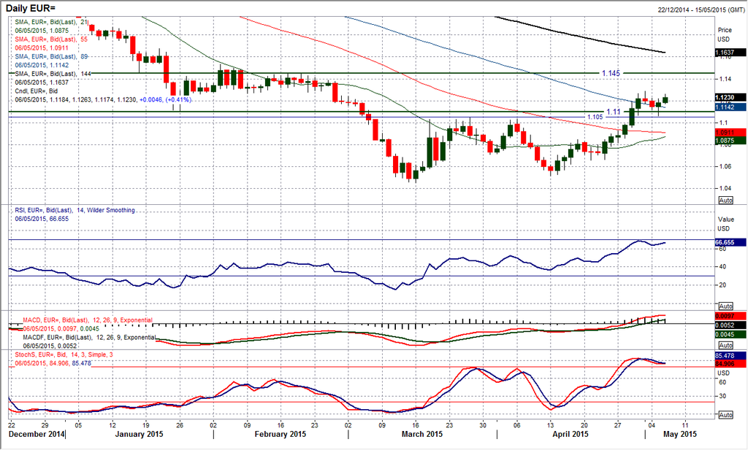Click the RSI value 06/05/2015, 66.655 text
Viewport: 748px width, 450px height.
pyautogui.click(x=42, y=219)
